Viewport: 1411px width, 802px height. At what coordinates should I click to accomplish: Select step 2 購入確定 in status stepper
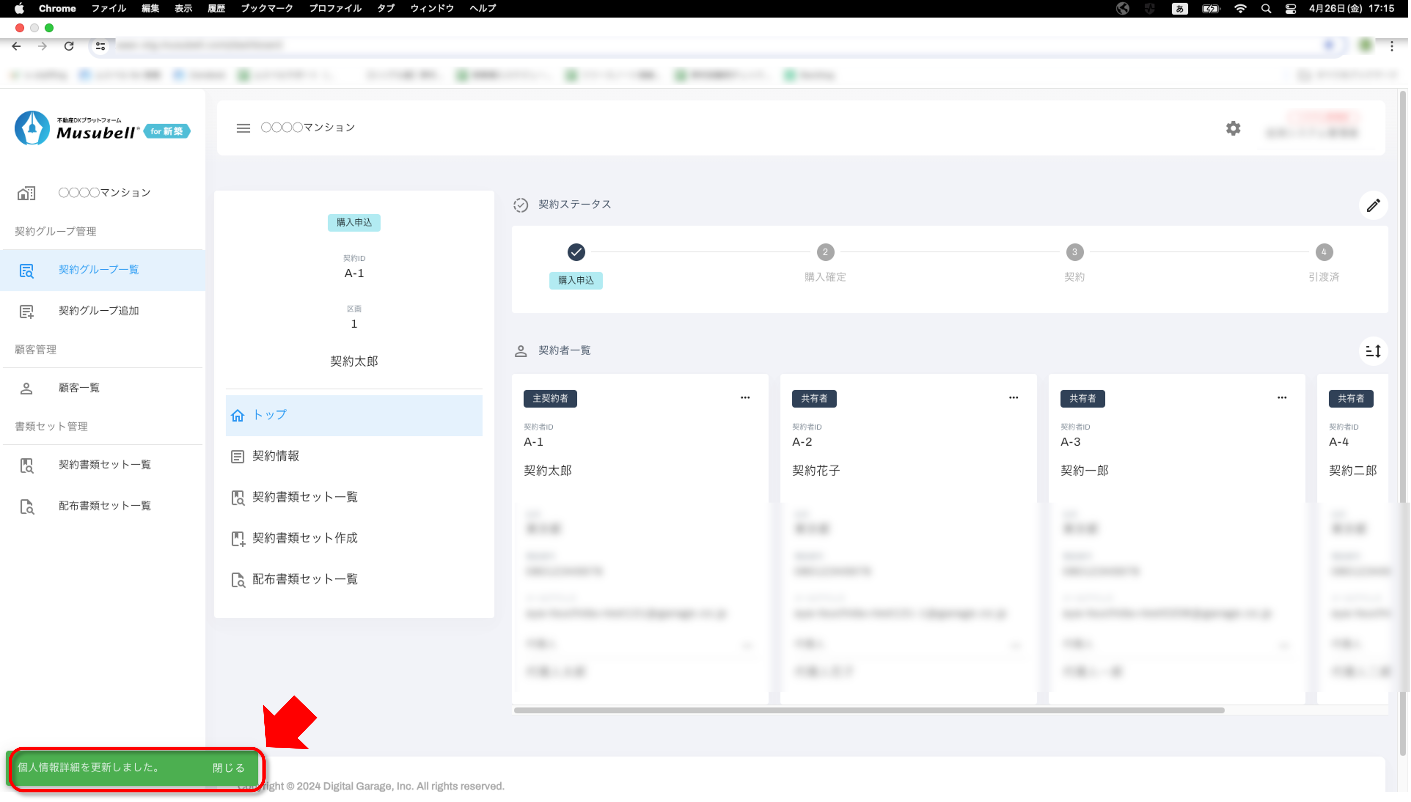(x=825, y=252)
